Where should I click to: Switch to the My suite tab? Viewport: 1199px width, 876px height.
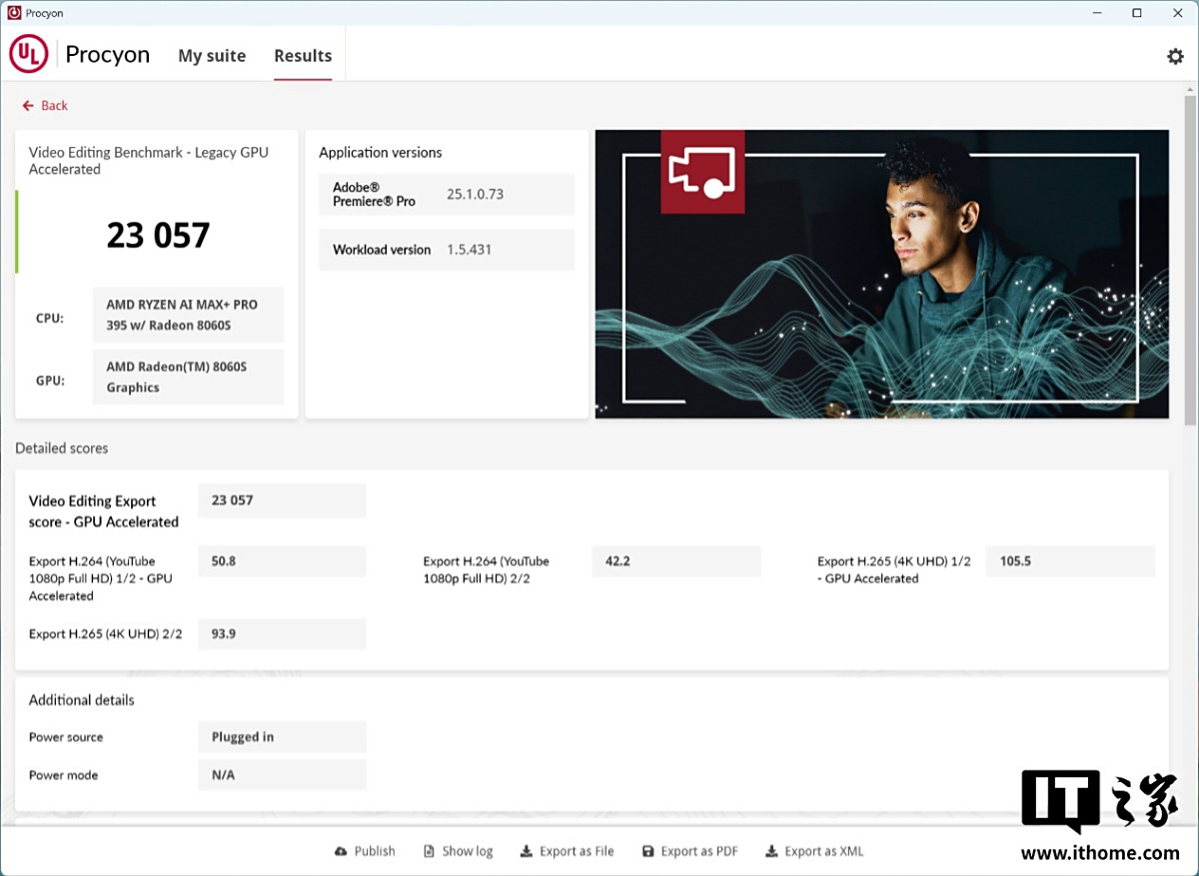[212, 56]
